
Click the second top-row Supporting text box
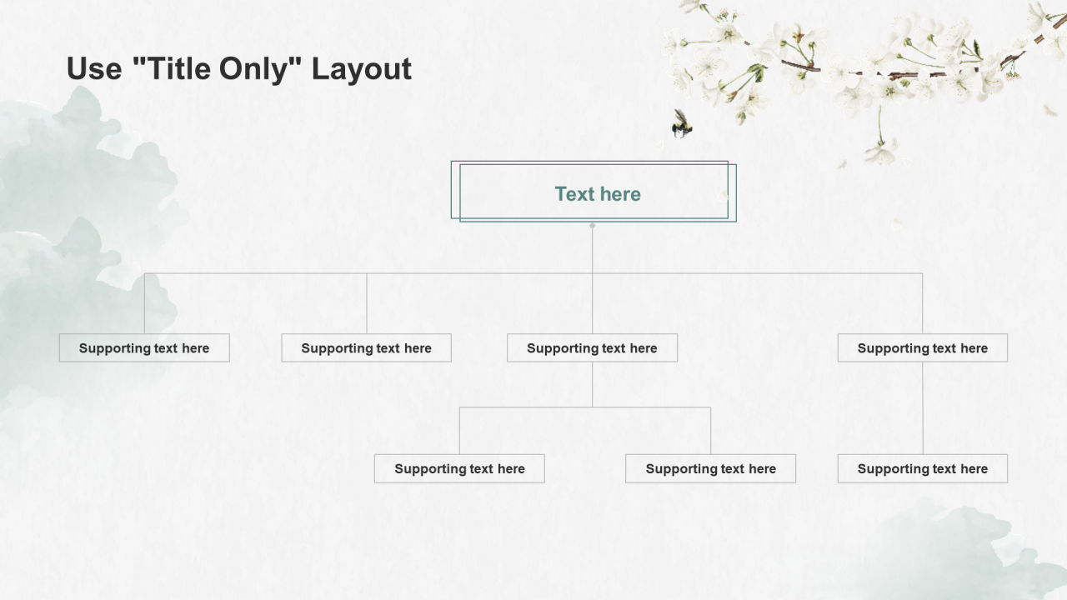point(367,348)
